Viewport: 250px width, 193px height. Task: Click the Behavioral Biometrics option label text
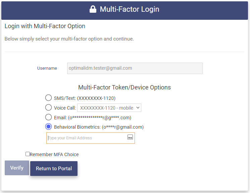[x=99, y=127]
